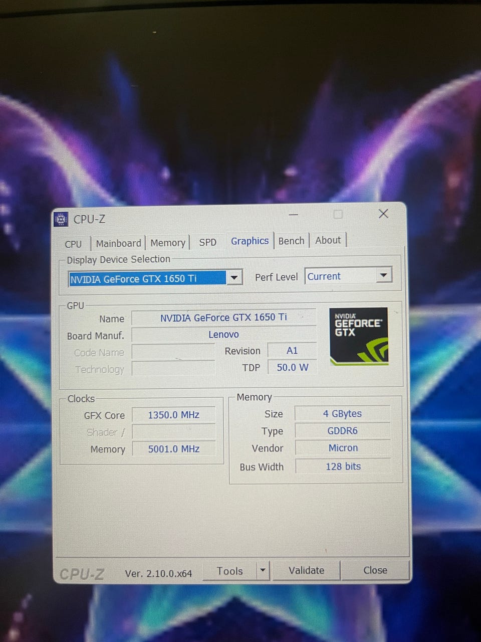The height and width of the screenshot is (642, 481).
Task: Click the memory Size value 4 GBytes
Action: coord(342,414)
